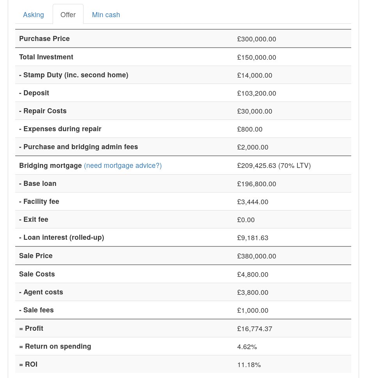The height and width of the screenshot is (378, 368).
Task: Click the ROI value 11.18%
Action: 249,365
